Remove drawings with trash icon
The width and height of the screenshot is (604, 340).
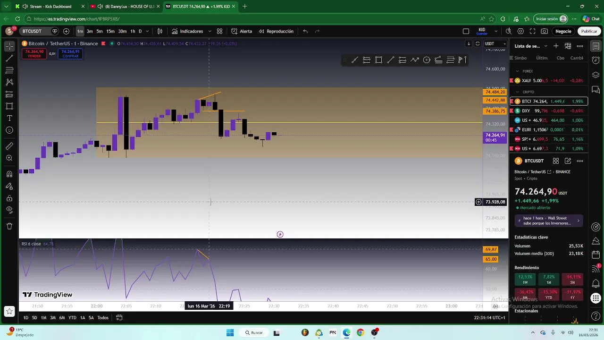tap(9, 226)
